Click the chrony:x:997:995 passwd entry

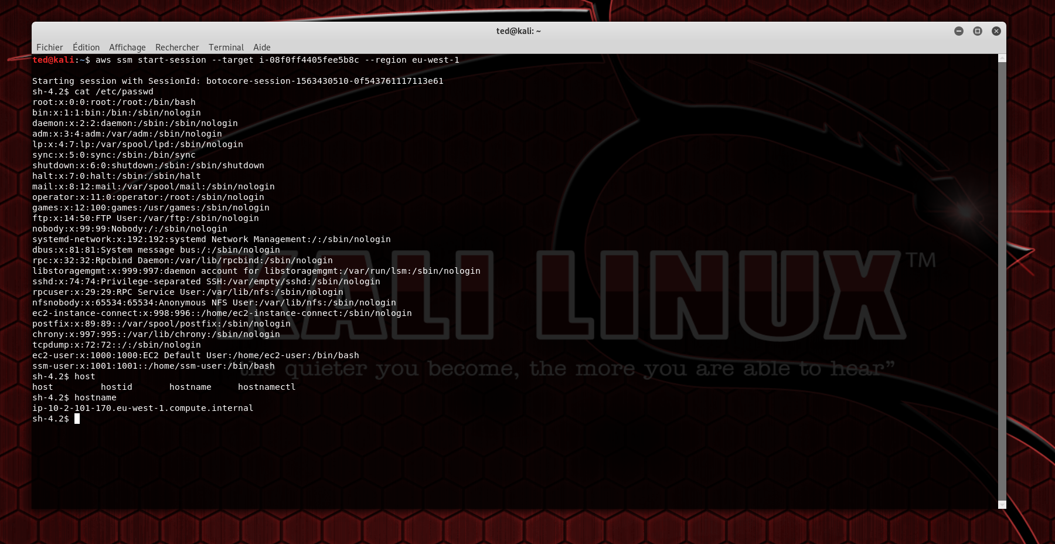(x=156, y=334)
